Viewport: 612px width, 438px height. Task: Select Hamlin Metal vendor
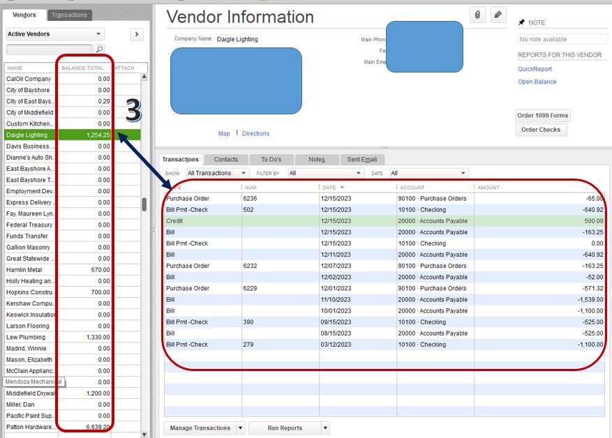click(72, 270)
